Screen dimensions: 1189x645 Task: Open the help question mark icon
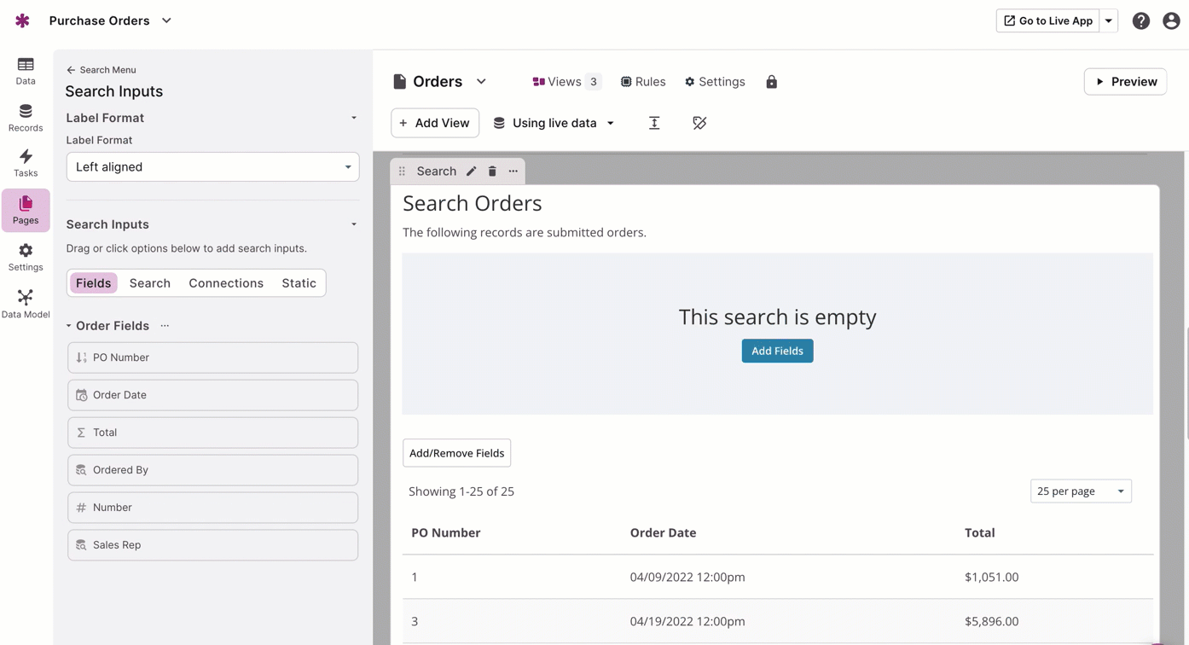tap(1140, 21)
